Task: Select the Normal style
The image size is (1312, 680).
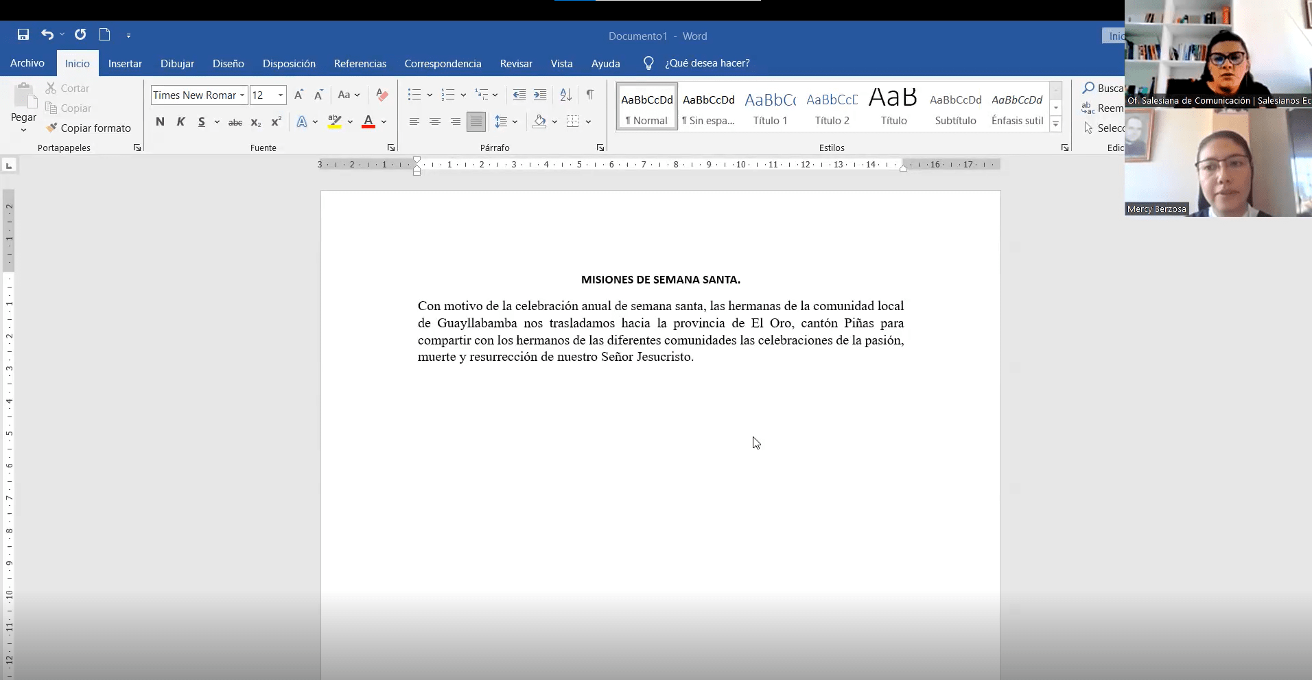Action: point(647,106)
